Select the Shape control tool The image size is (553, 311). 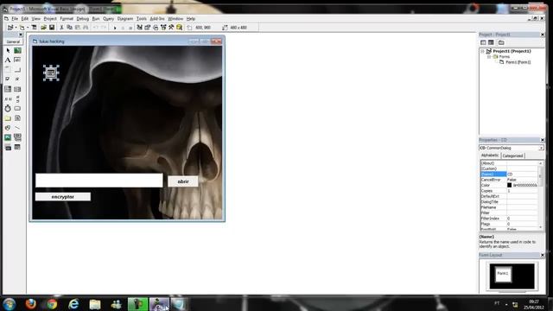pyautogui.click(x=8, y=128)
